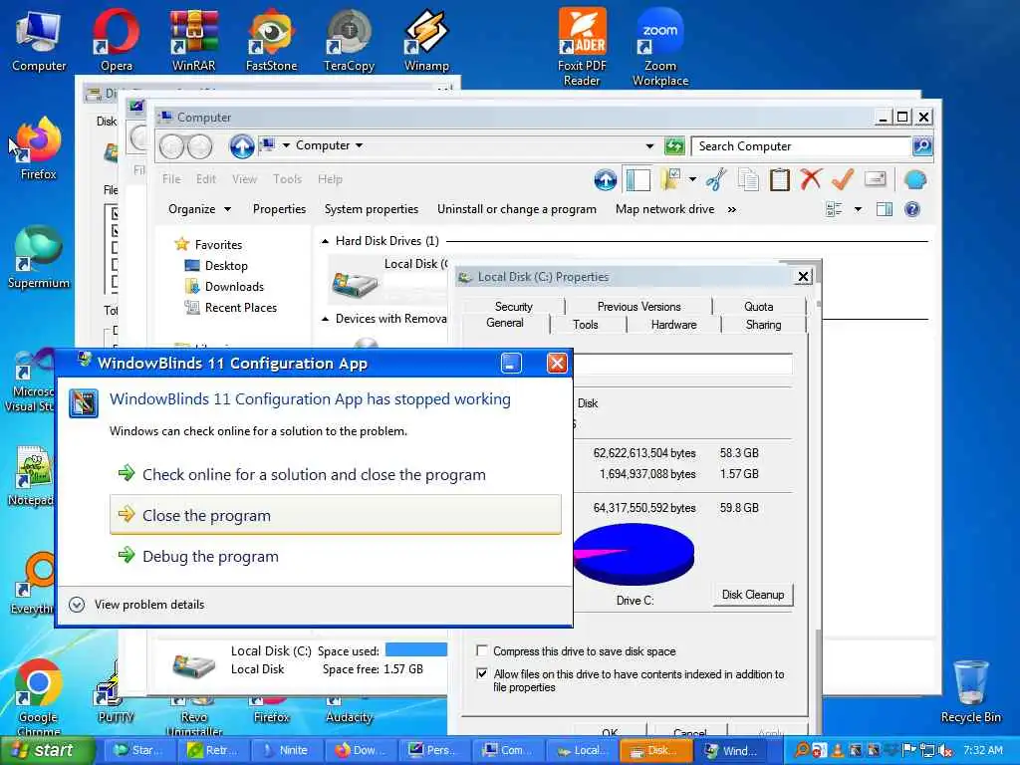This screenshot has width=1020, height=765.
Task: Click System properties command
Action: tap(371, 209)
